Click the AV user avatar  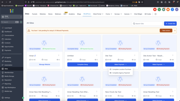click(176, 9)
